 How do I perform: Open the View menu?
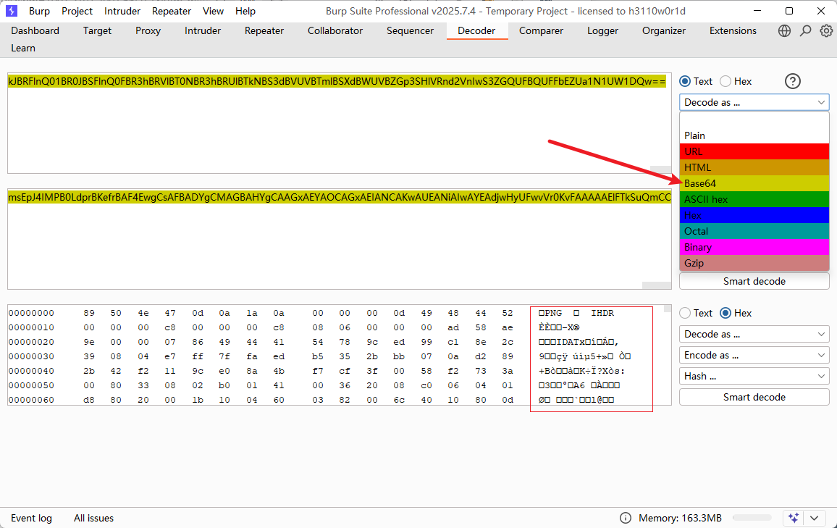pos(213,11)
